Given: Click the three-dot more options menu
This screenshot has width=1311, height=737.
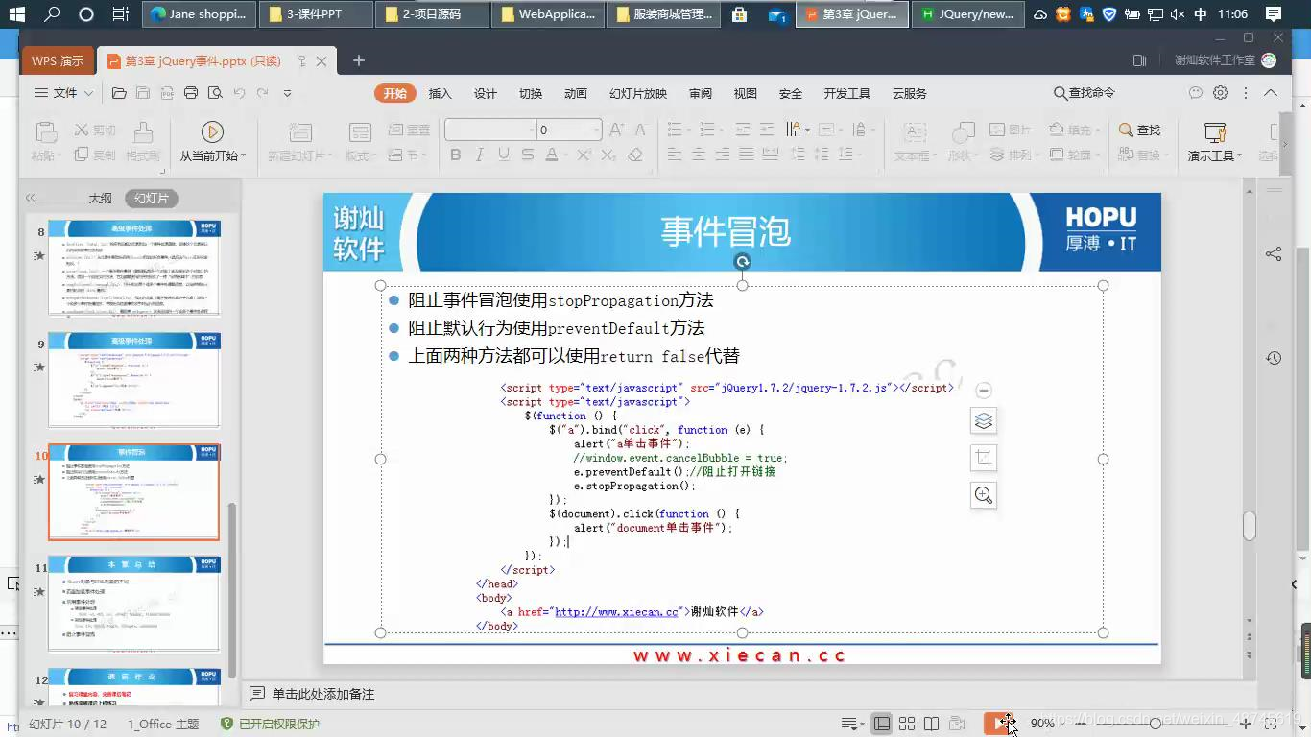Looking at the screenshot, I should click(x=1246, y=93).
